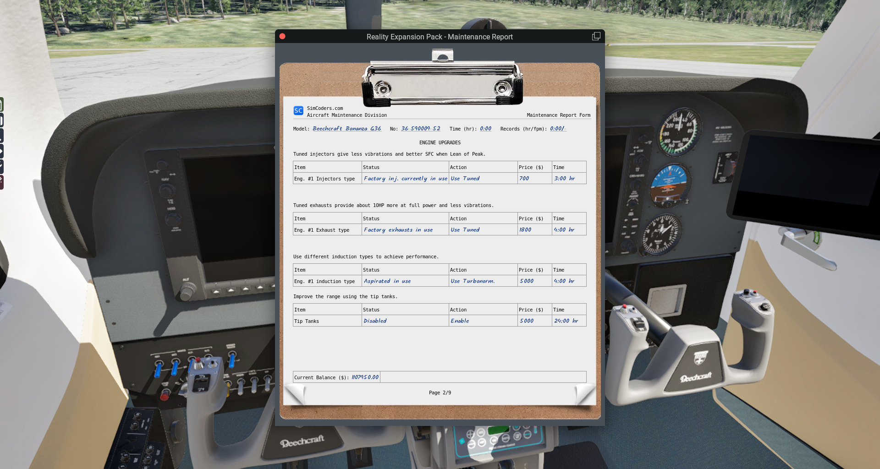Click the Eng. #1 induction type item
The height and width of the screenshot is (469, 880).
click(324, 282)
